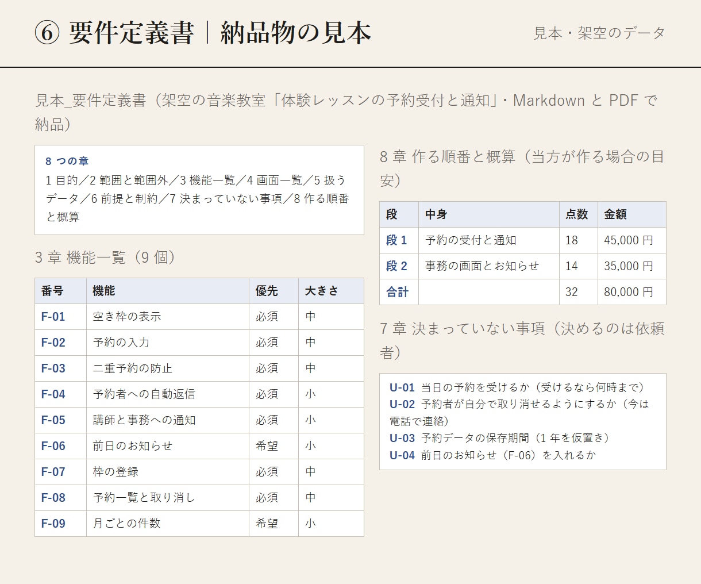Select the U-02 取り消し item
Viewport: 701px width, 584px height.
pyautogui.click(x=519, y=413)
